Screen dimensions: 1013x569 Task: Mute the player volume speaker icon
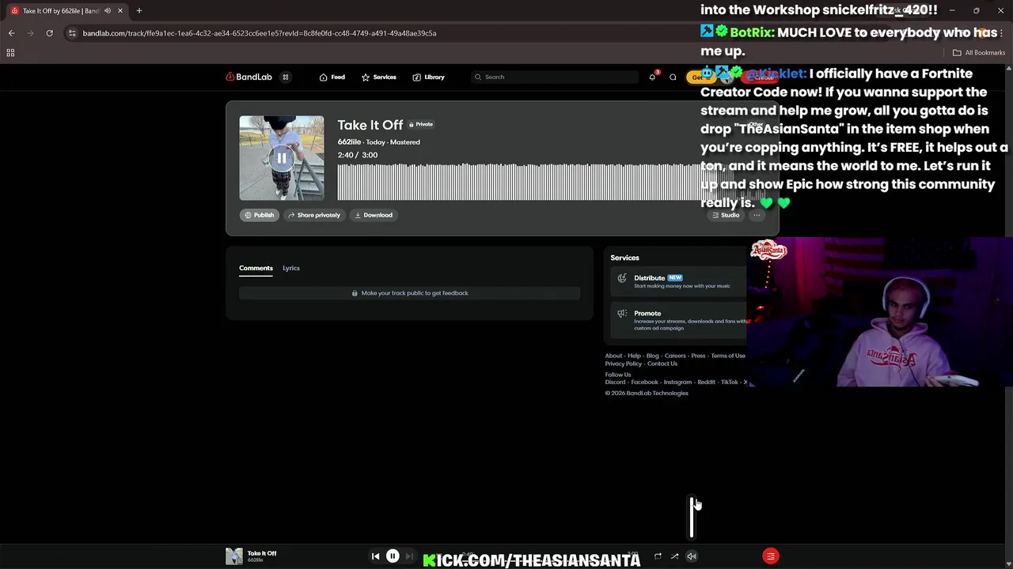(x=692, y=556)
